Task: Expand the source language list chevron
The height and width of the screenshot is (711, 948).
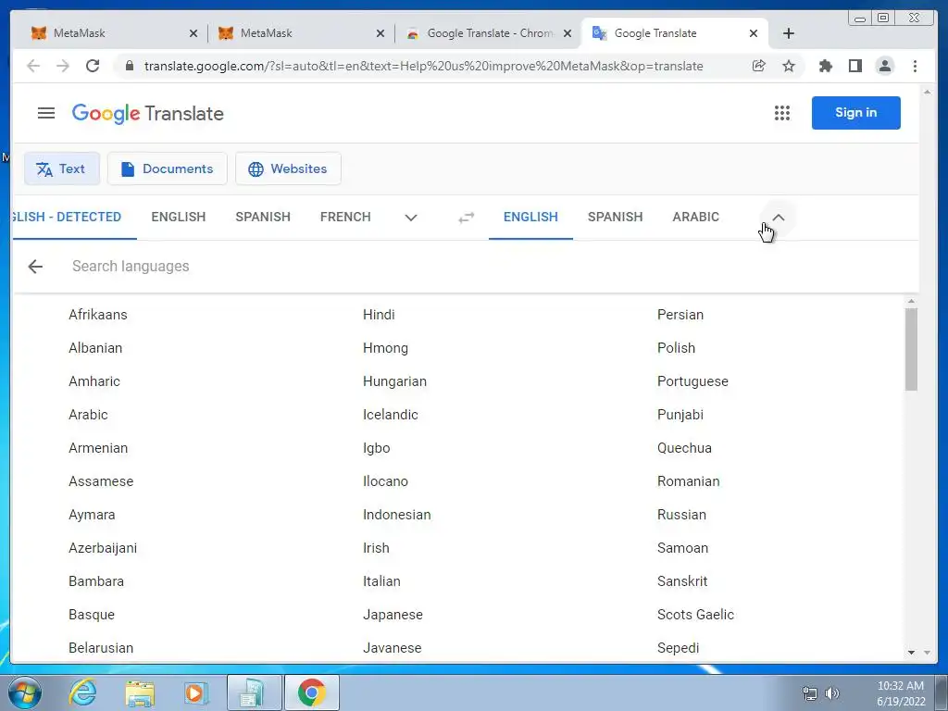Action: point(411,218)
